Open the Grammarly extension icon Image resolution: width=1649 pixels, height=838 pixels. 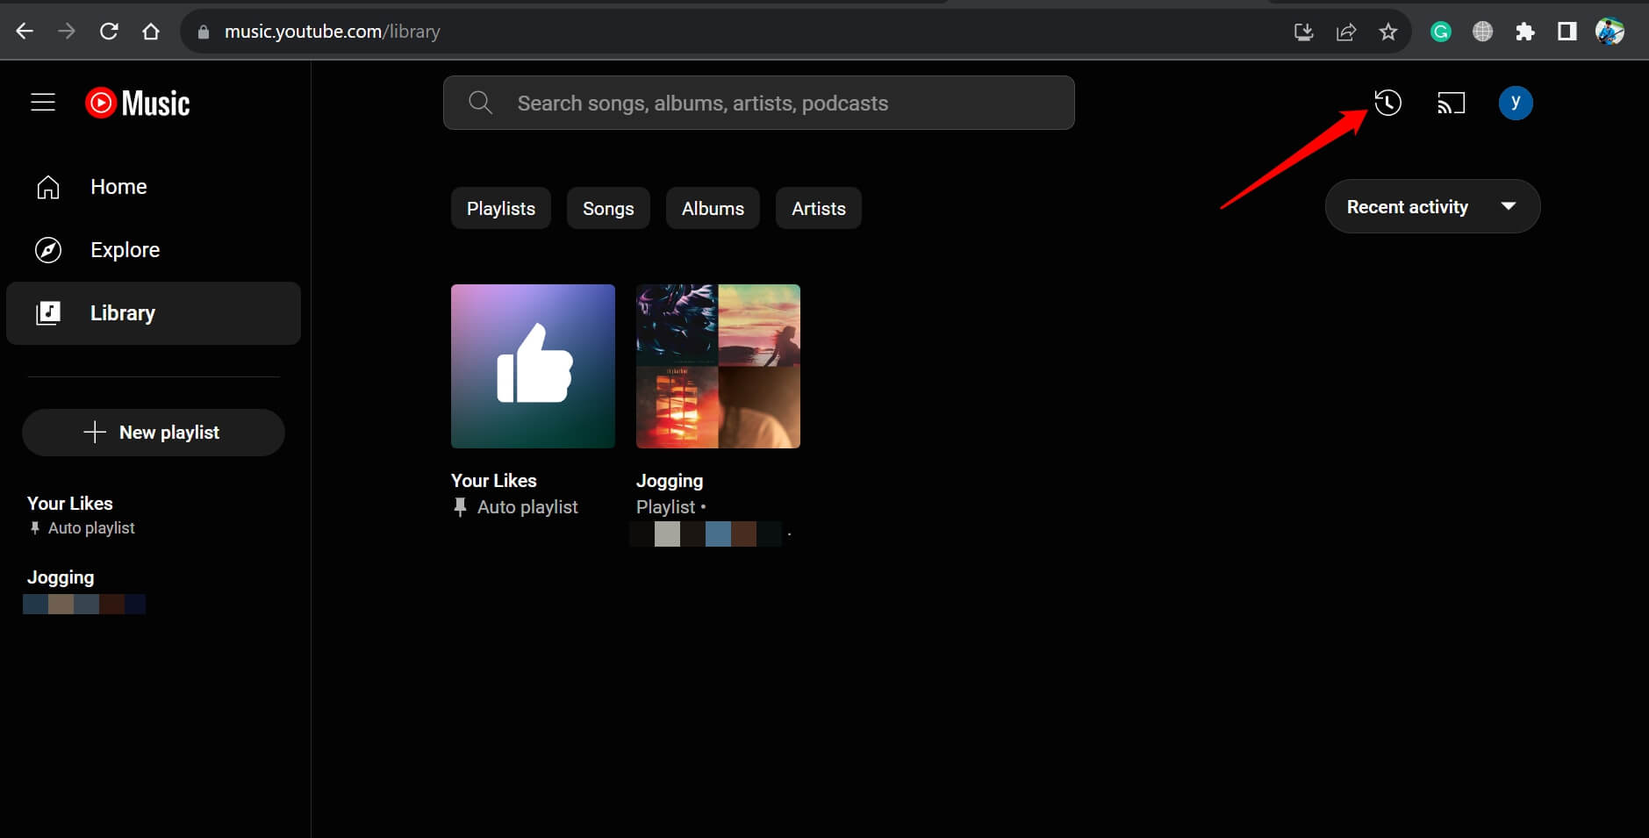(x=1440, y=31)
